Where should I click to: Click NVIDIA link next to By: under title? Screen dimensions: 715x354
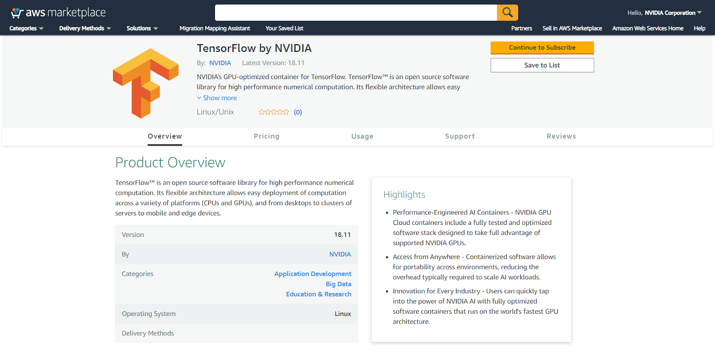[220, 63]
